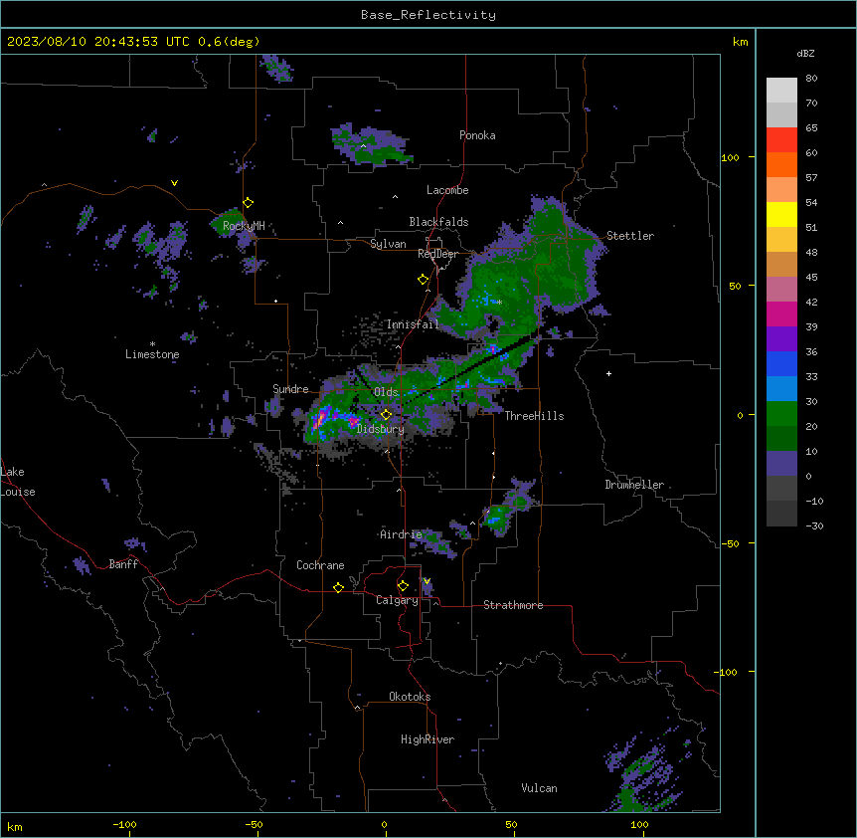Click the yellow diamond marker beside Olds
This screenshot has height=838, width=857.
point(386,415)
